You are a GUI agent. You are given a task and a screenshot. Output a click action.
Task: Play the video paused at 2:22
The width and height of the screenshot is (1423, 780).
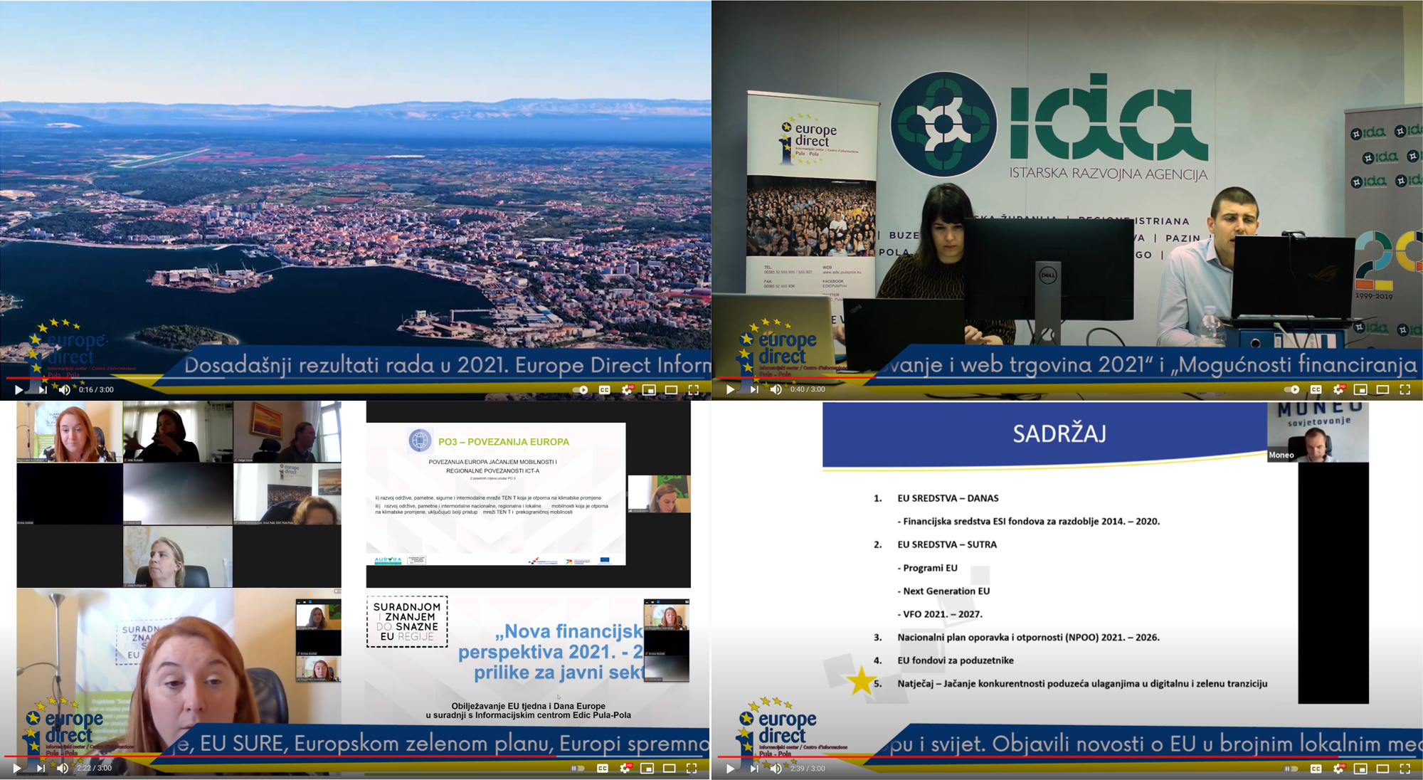pyautogui.click(x=17, y=768)
